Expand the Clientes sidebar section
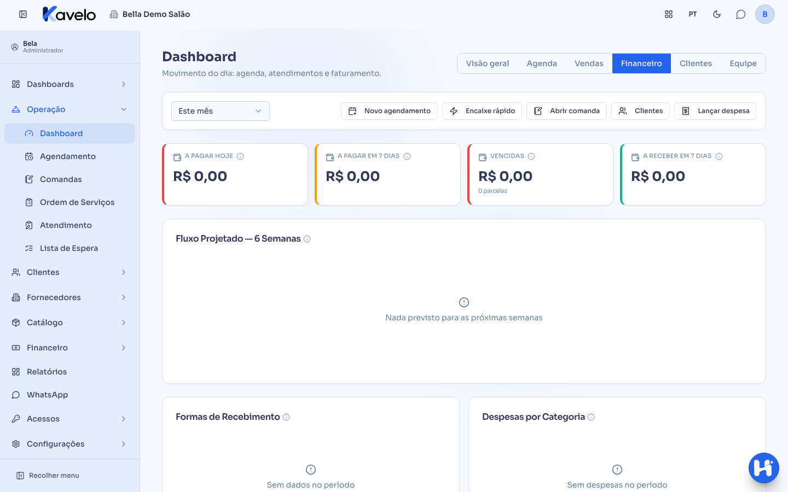Image resolution: width=788 pixels, height=492 pixels. point(69,272)
